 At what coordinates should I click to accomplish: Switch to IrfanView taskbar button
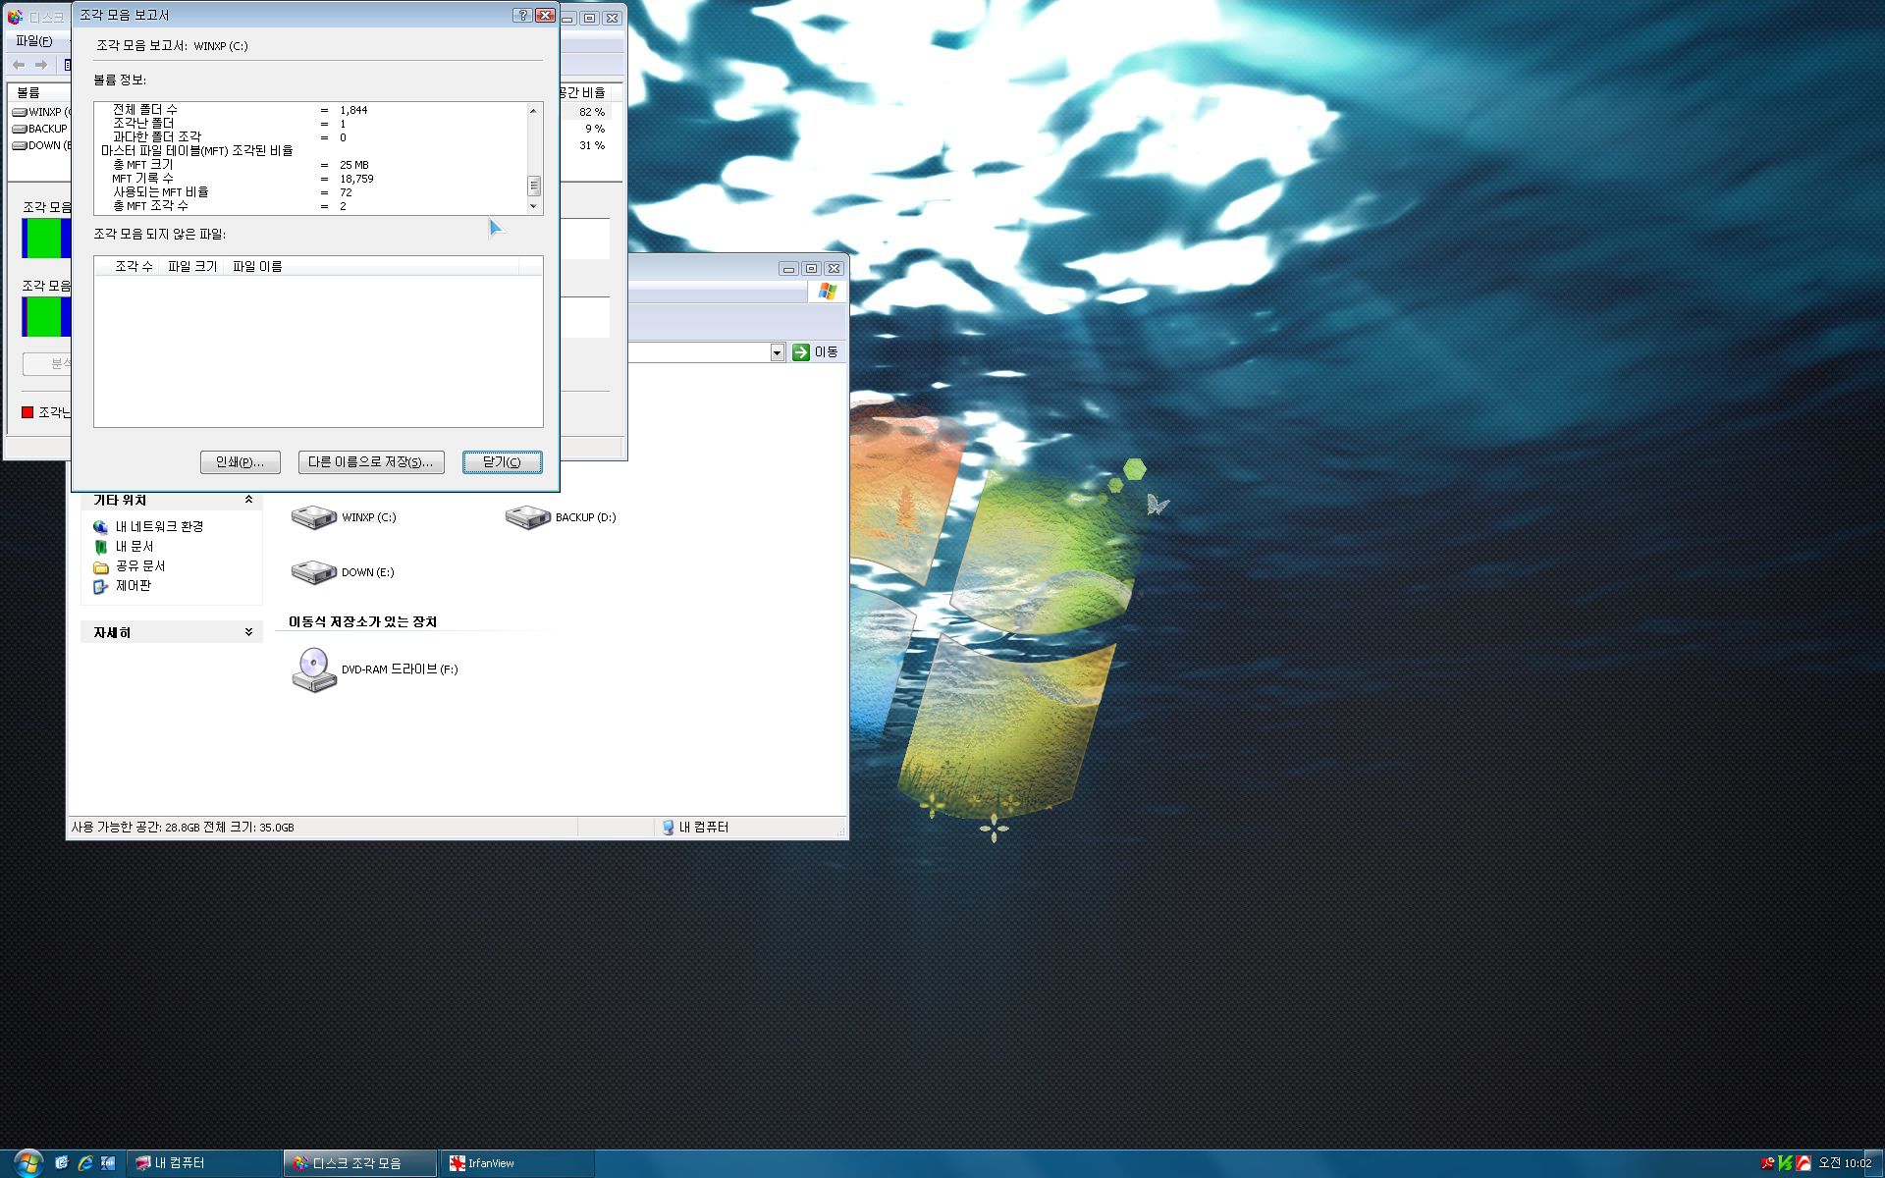pyautogui.click(x=517, y=1163)
